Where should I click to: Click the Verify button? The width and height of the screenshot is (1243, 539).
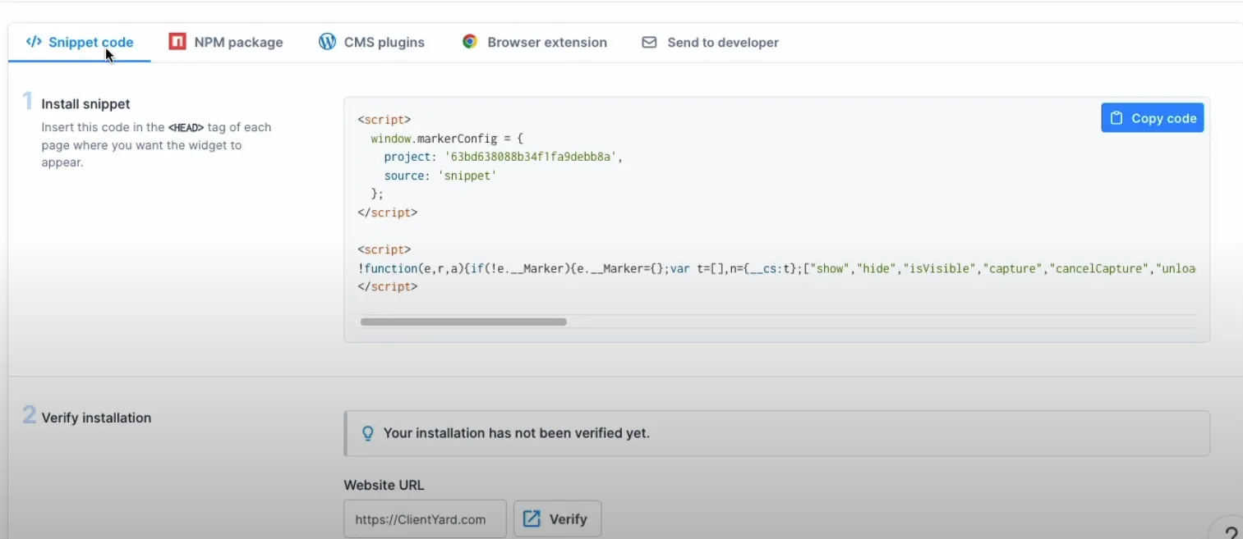coord(557,519)
